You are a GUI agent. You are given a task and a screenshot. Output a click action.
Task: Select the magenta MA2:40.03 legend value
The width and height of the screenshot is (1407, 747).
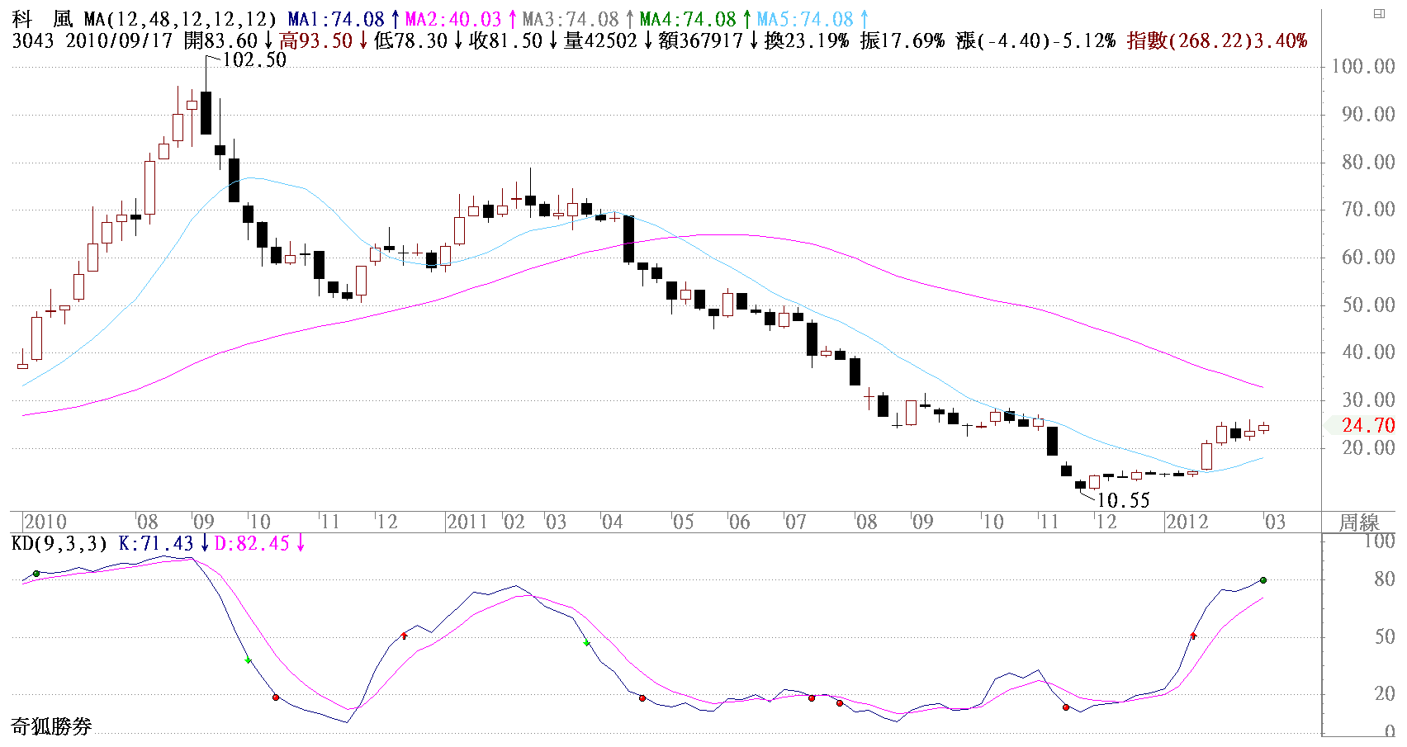coord(452,19)
